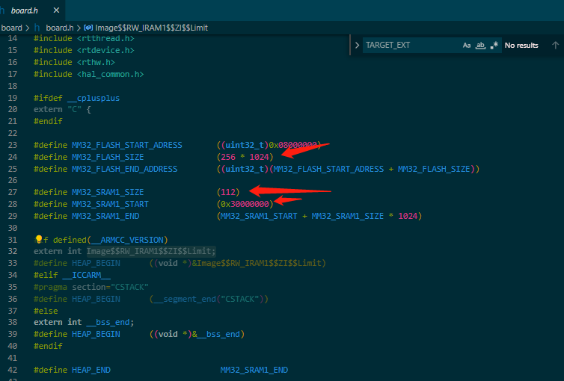Click the highlighted Image$$RW_IRAM1$$ZI$$Limit declaration on line 32
Viewport: 564px width, 381px height.
[x=151, y=251]
